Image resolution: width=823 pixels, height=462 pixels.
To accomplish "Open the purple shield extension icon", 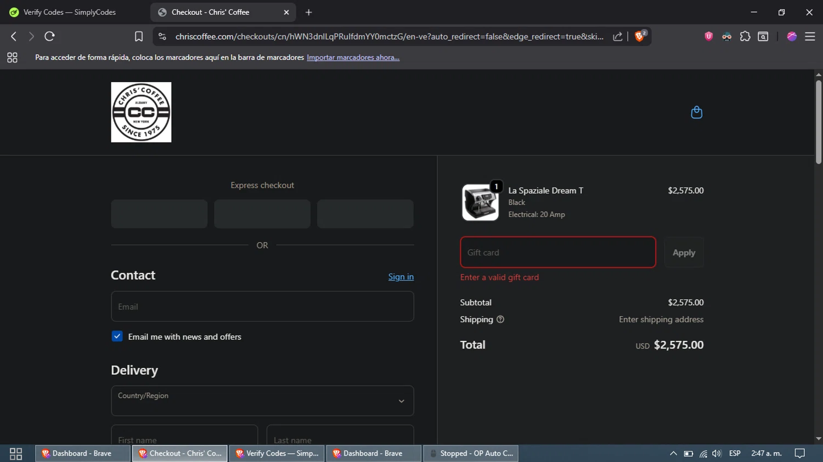I will (x=708, y=36).
